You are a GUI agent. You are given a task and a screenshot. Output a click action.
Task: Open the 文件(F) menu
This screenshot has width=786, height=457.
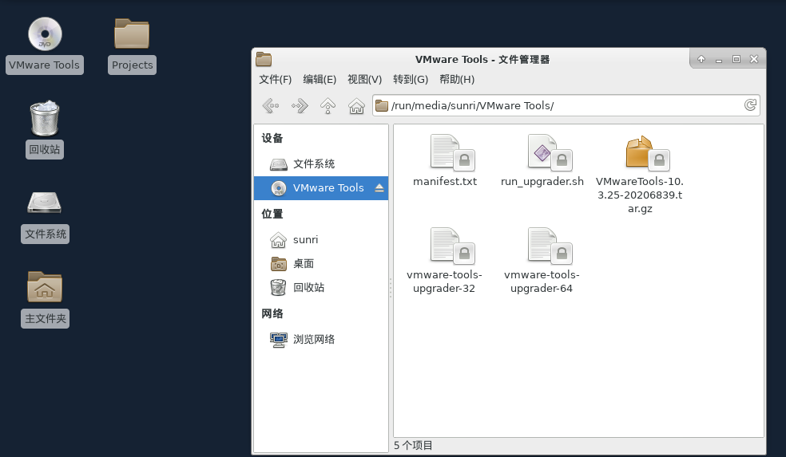click(276, 79)
